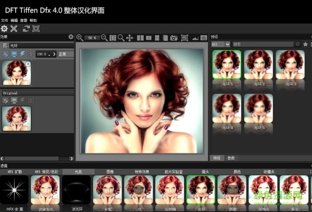Click the zoom out magnifier icon
Viewport: 312px width, 212px height.
click(104, 38)
